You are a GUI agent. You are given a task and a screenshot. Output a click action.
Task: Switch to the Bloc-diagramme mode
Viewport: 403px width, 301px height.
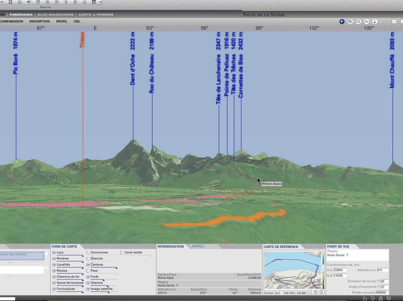(x=55, y=15)
